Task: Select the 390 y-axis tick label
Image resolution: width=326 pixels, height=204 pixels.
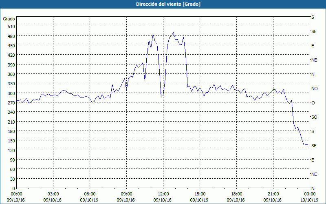Action: (11, 65)
